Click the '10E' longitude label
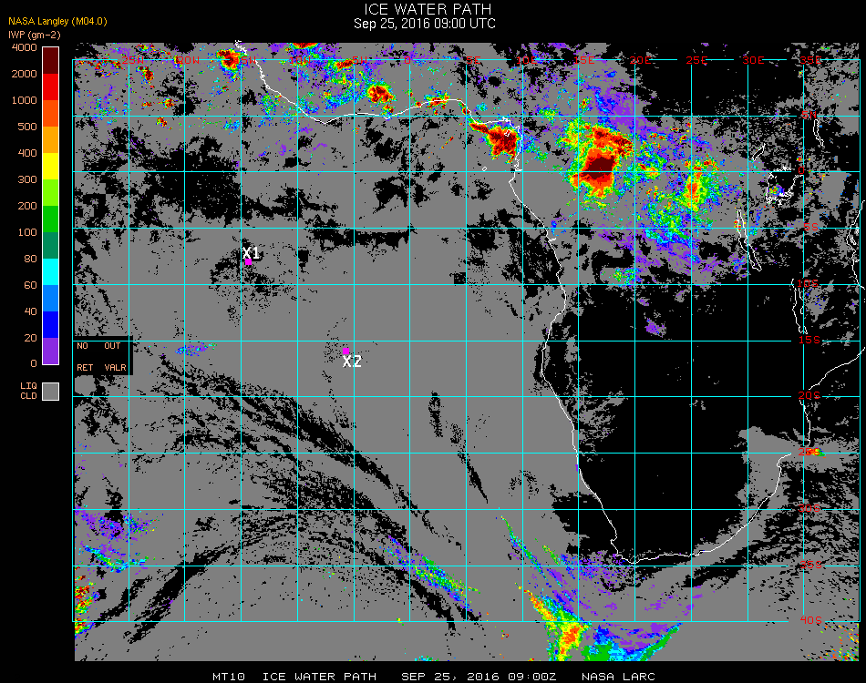Image resolution: width=866 pixels, height=683 pixels. click(x=526, y=60)
